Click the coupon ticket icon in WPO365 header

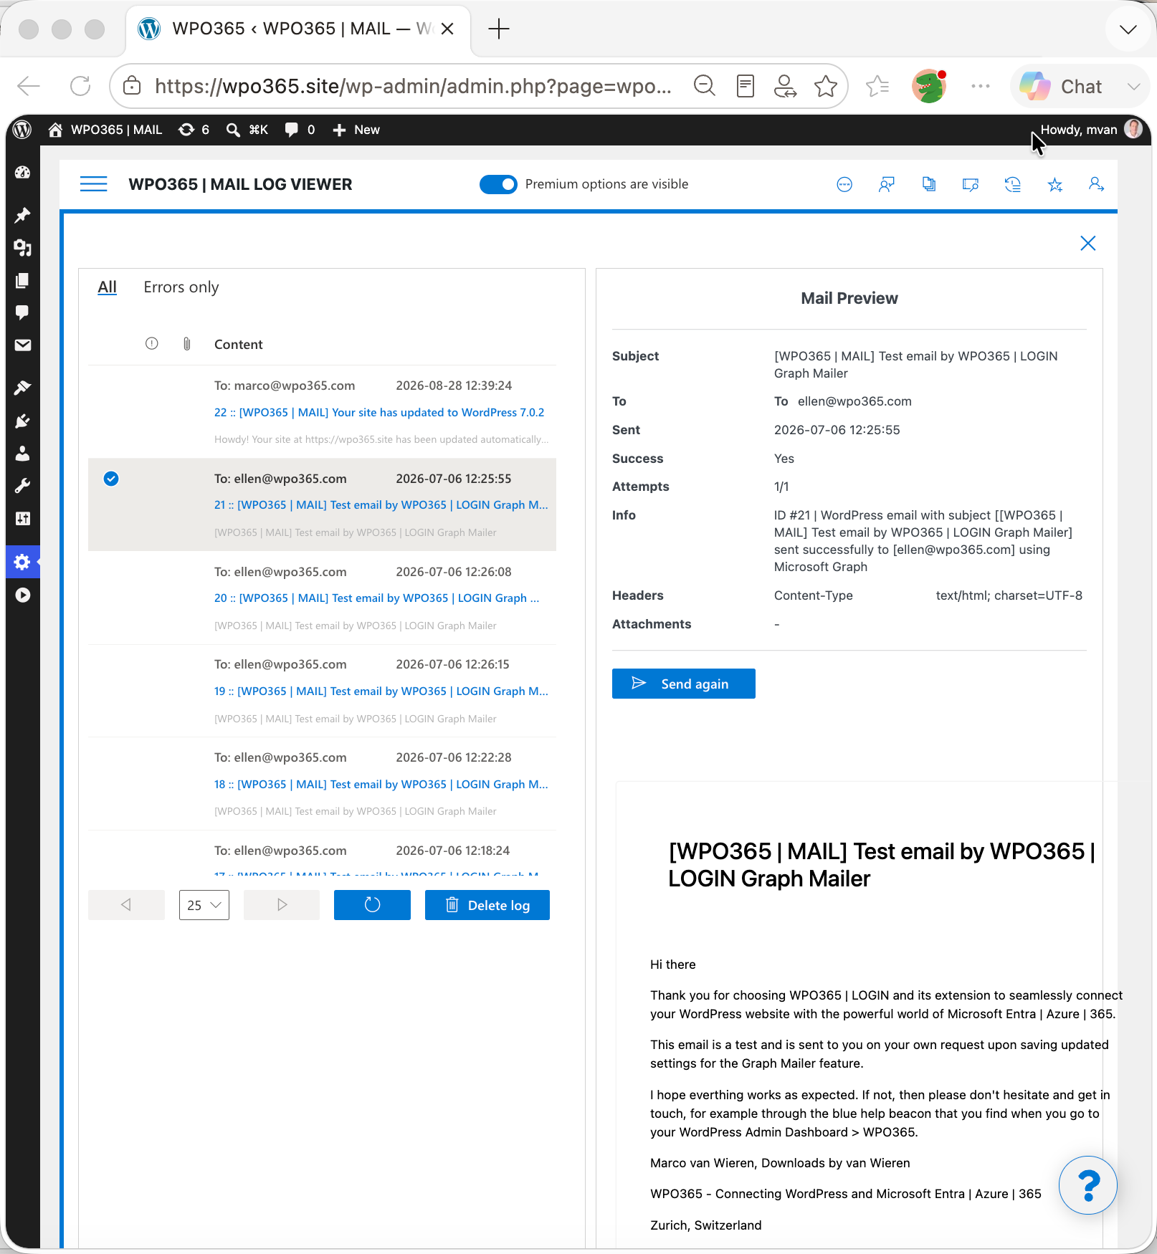click(x=971, y=185)
